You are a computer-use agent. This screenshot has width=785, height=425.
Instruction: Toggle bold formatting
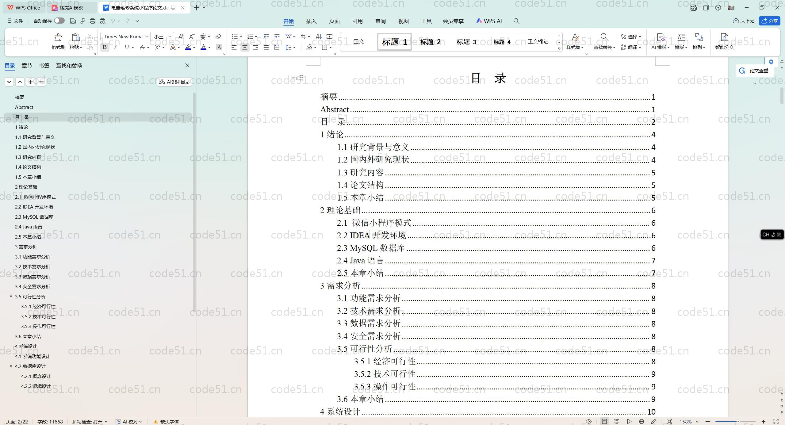104,47
